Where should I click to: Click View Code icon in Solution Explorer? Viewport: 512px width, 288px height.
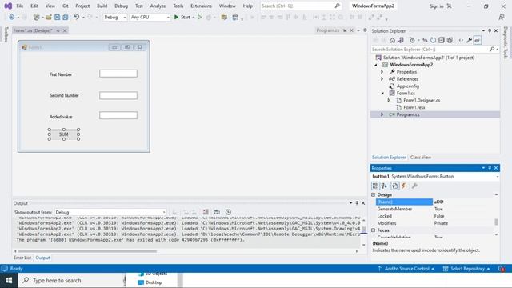[x=461, y=40]
